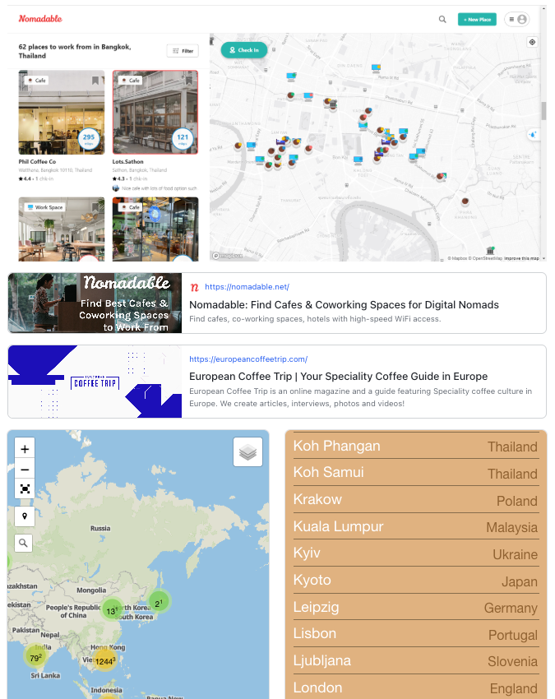Click the Cafe tag on Phil Coffee Co

tap(36, 81)
